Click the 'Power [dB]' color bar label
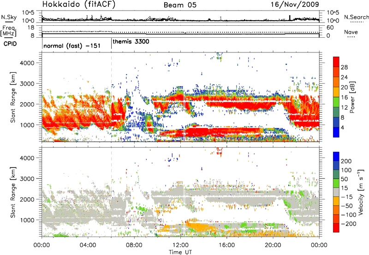The height and width of the screenshot is (255, 369). [352, 97]
